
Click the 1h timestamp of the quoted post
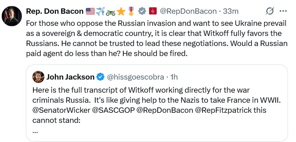point(174,77)
